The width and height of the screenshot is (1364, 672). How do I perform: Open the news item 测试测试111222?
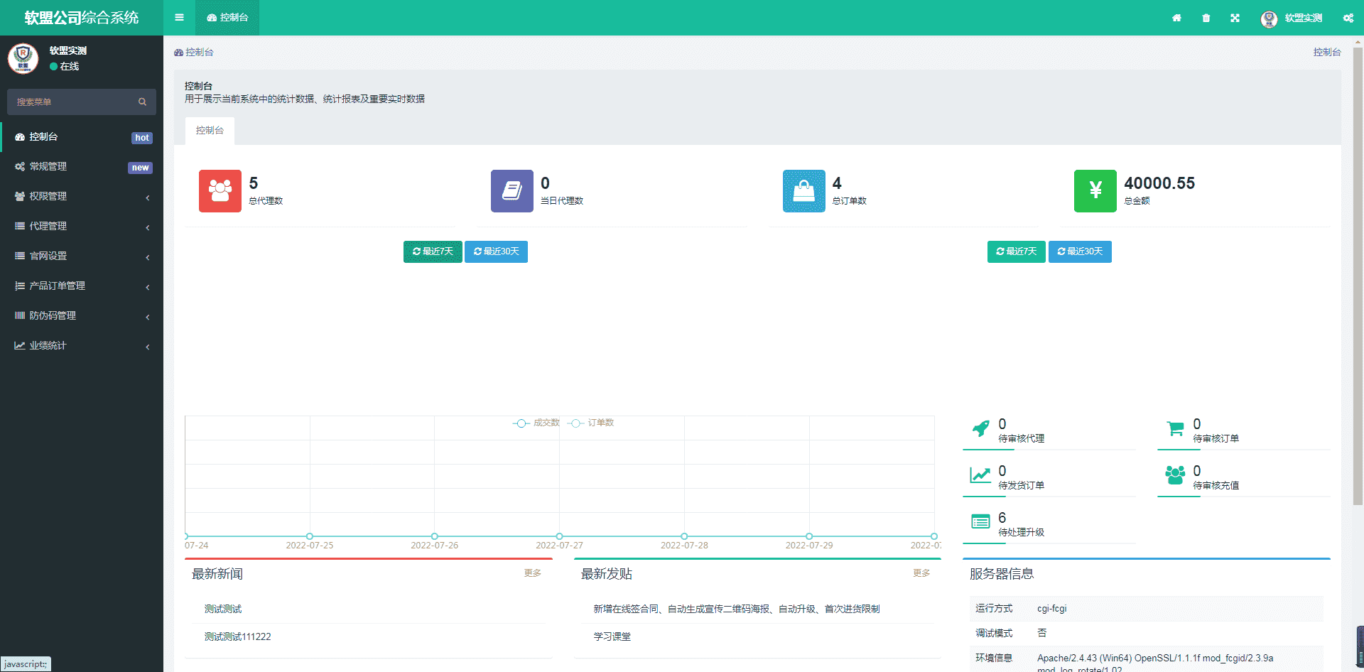(238, 637)
